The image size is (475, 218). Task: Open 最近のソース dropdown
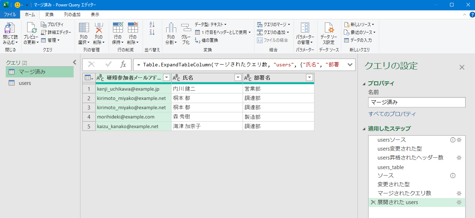[x=360, y=32]
